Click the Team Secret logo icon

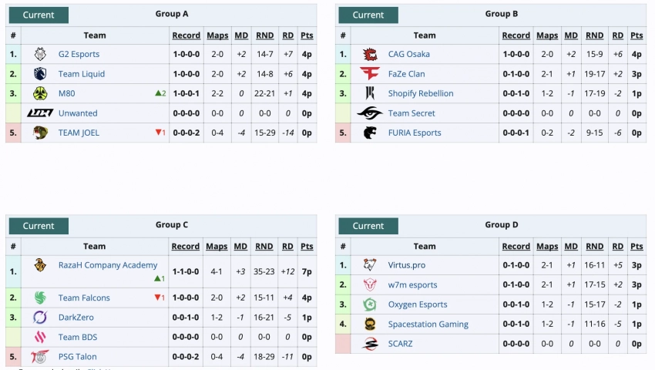(370, 113)
